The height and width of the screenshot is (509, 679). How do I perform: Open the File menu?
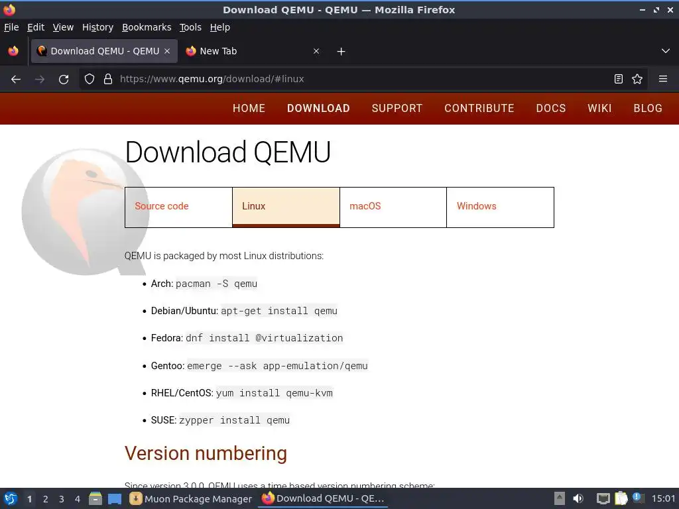[x=11, y=27]
